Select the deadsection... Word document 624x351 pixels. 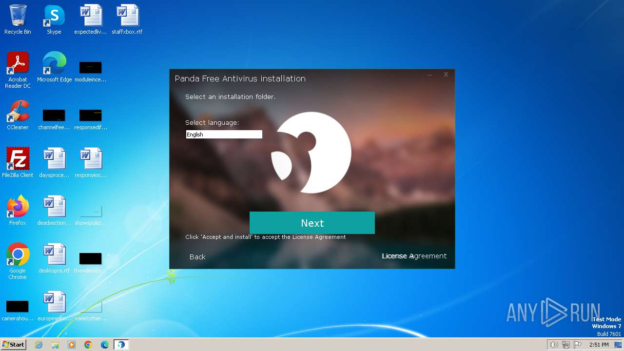54,211
